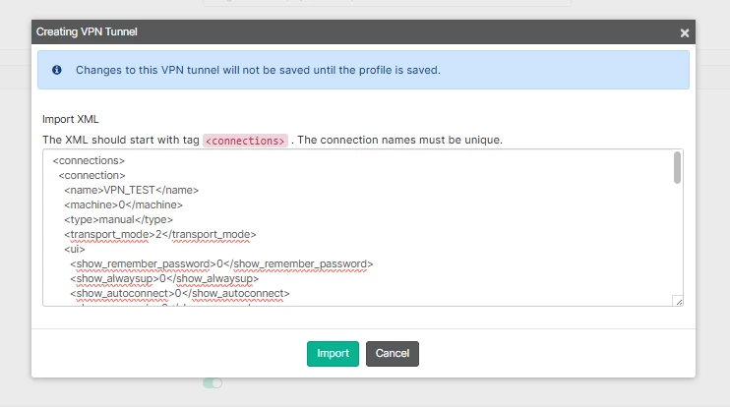Click the opening '<ui>' tag line

pyautogui.click(x=75, y=250)
